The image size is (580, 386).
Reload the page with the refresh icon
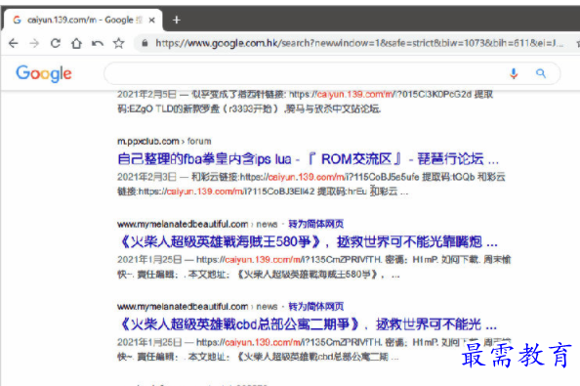click(x=56, y=43)
